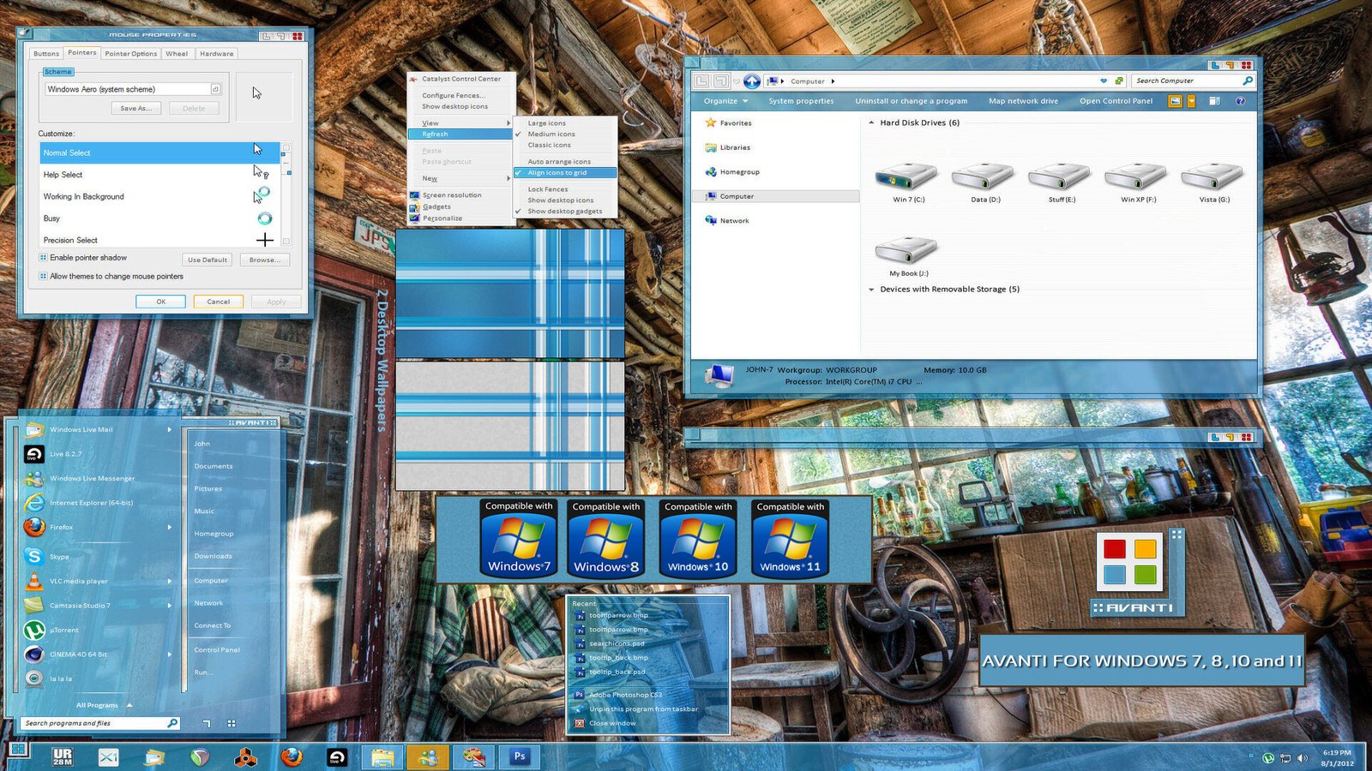Switch to the Pointer Options tab
The height and width of the screenshot is (771, 1372).
tap(130, 53)
